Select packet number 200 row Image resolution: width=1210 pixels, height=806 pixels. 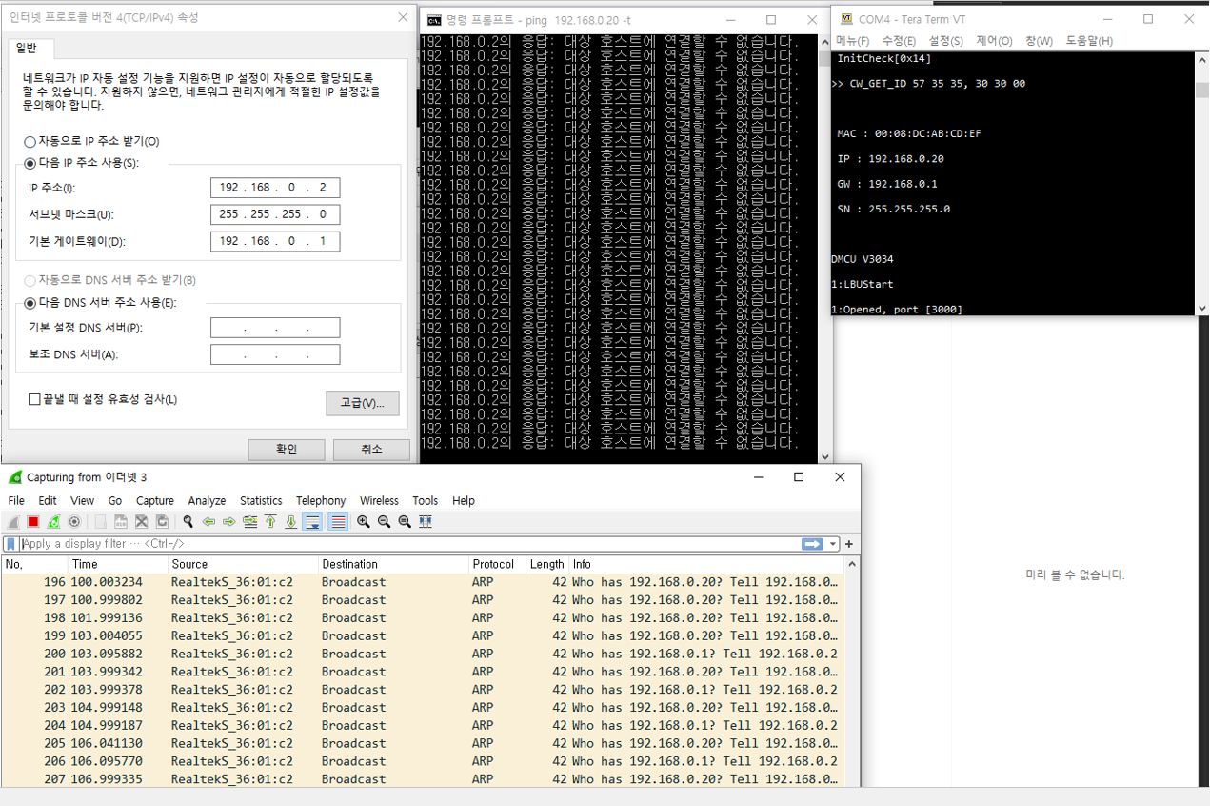click(423, 654)
